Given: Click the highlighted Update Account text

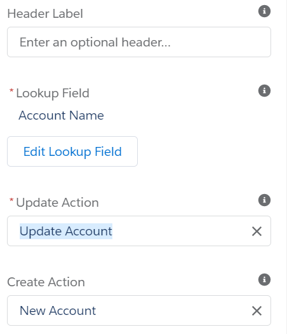Looking at the screenshot, I should [66, 232].
